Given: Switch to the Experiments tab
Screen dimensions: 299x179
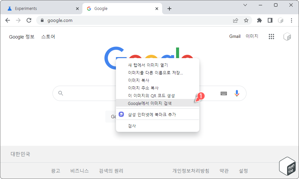Looking at the screenshot, I should point(41,9).
